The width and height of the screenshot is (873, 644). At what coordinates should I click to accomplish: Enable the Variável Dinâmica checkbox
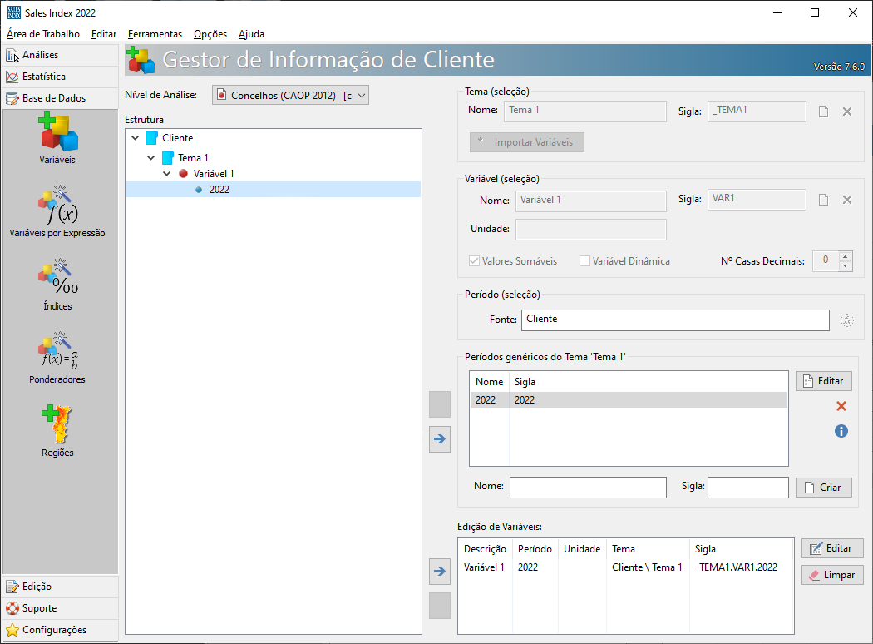pos(585,261)
